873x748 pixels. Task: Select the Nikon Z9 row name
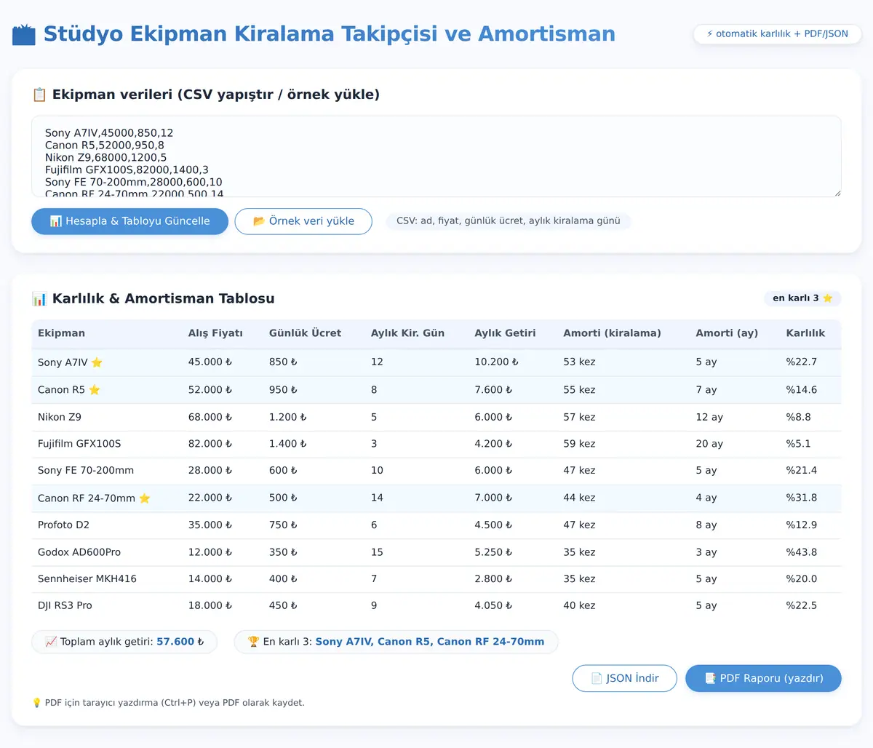pos(60,417)
